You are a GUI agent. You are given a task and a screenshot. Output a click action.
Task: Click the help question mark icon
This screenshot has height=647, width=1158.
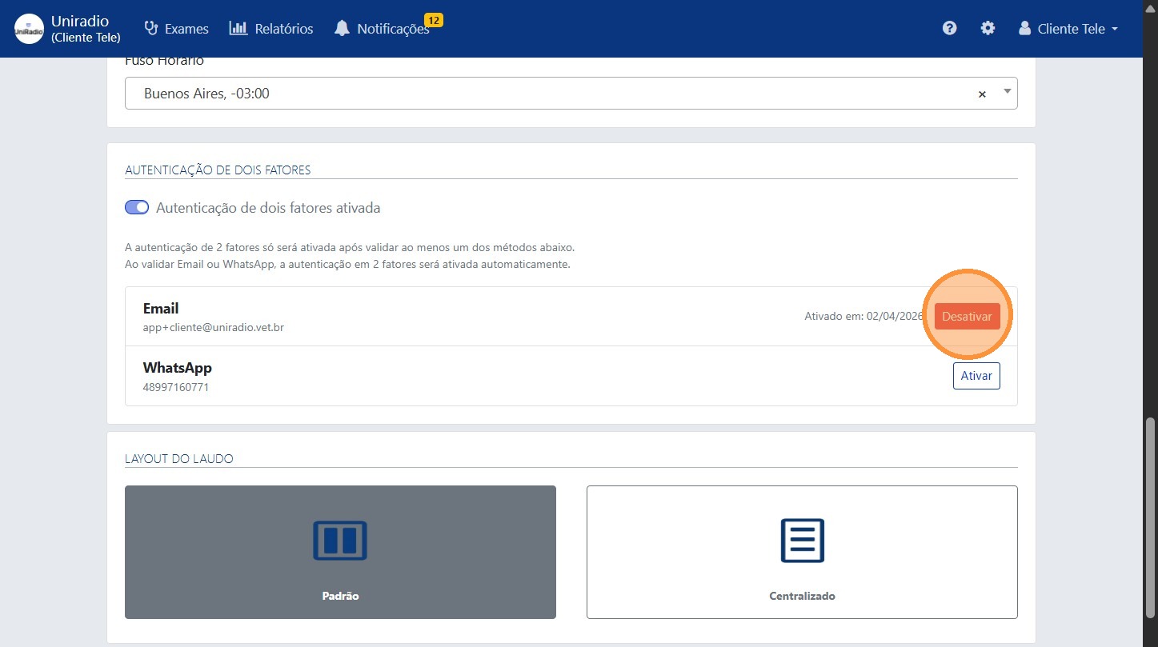pyautogui.click(x=949, y=27)
